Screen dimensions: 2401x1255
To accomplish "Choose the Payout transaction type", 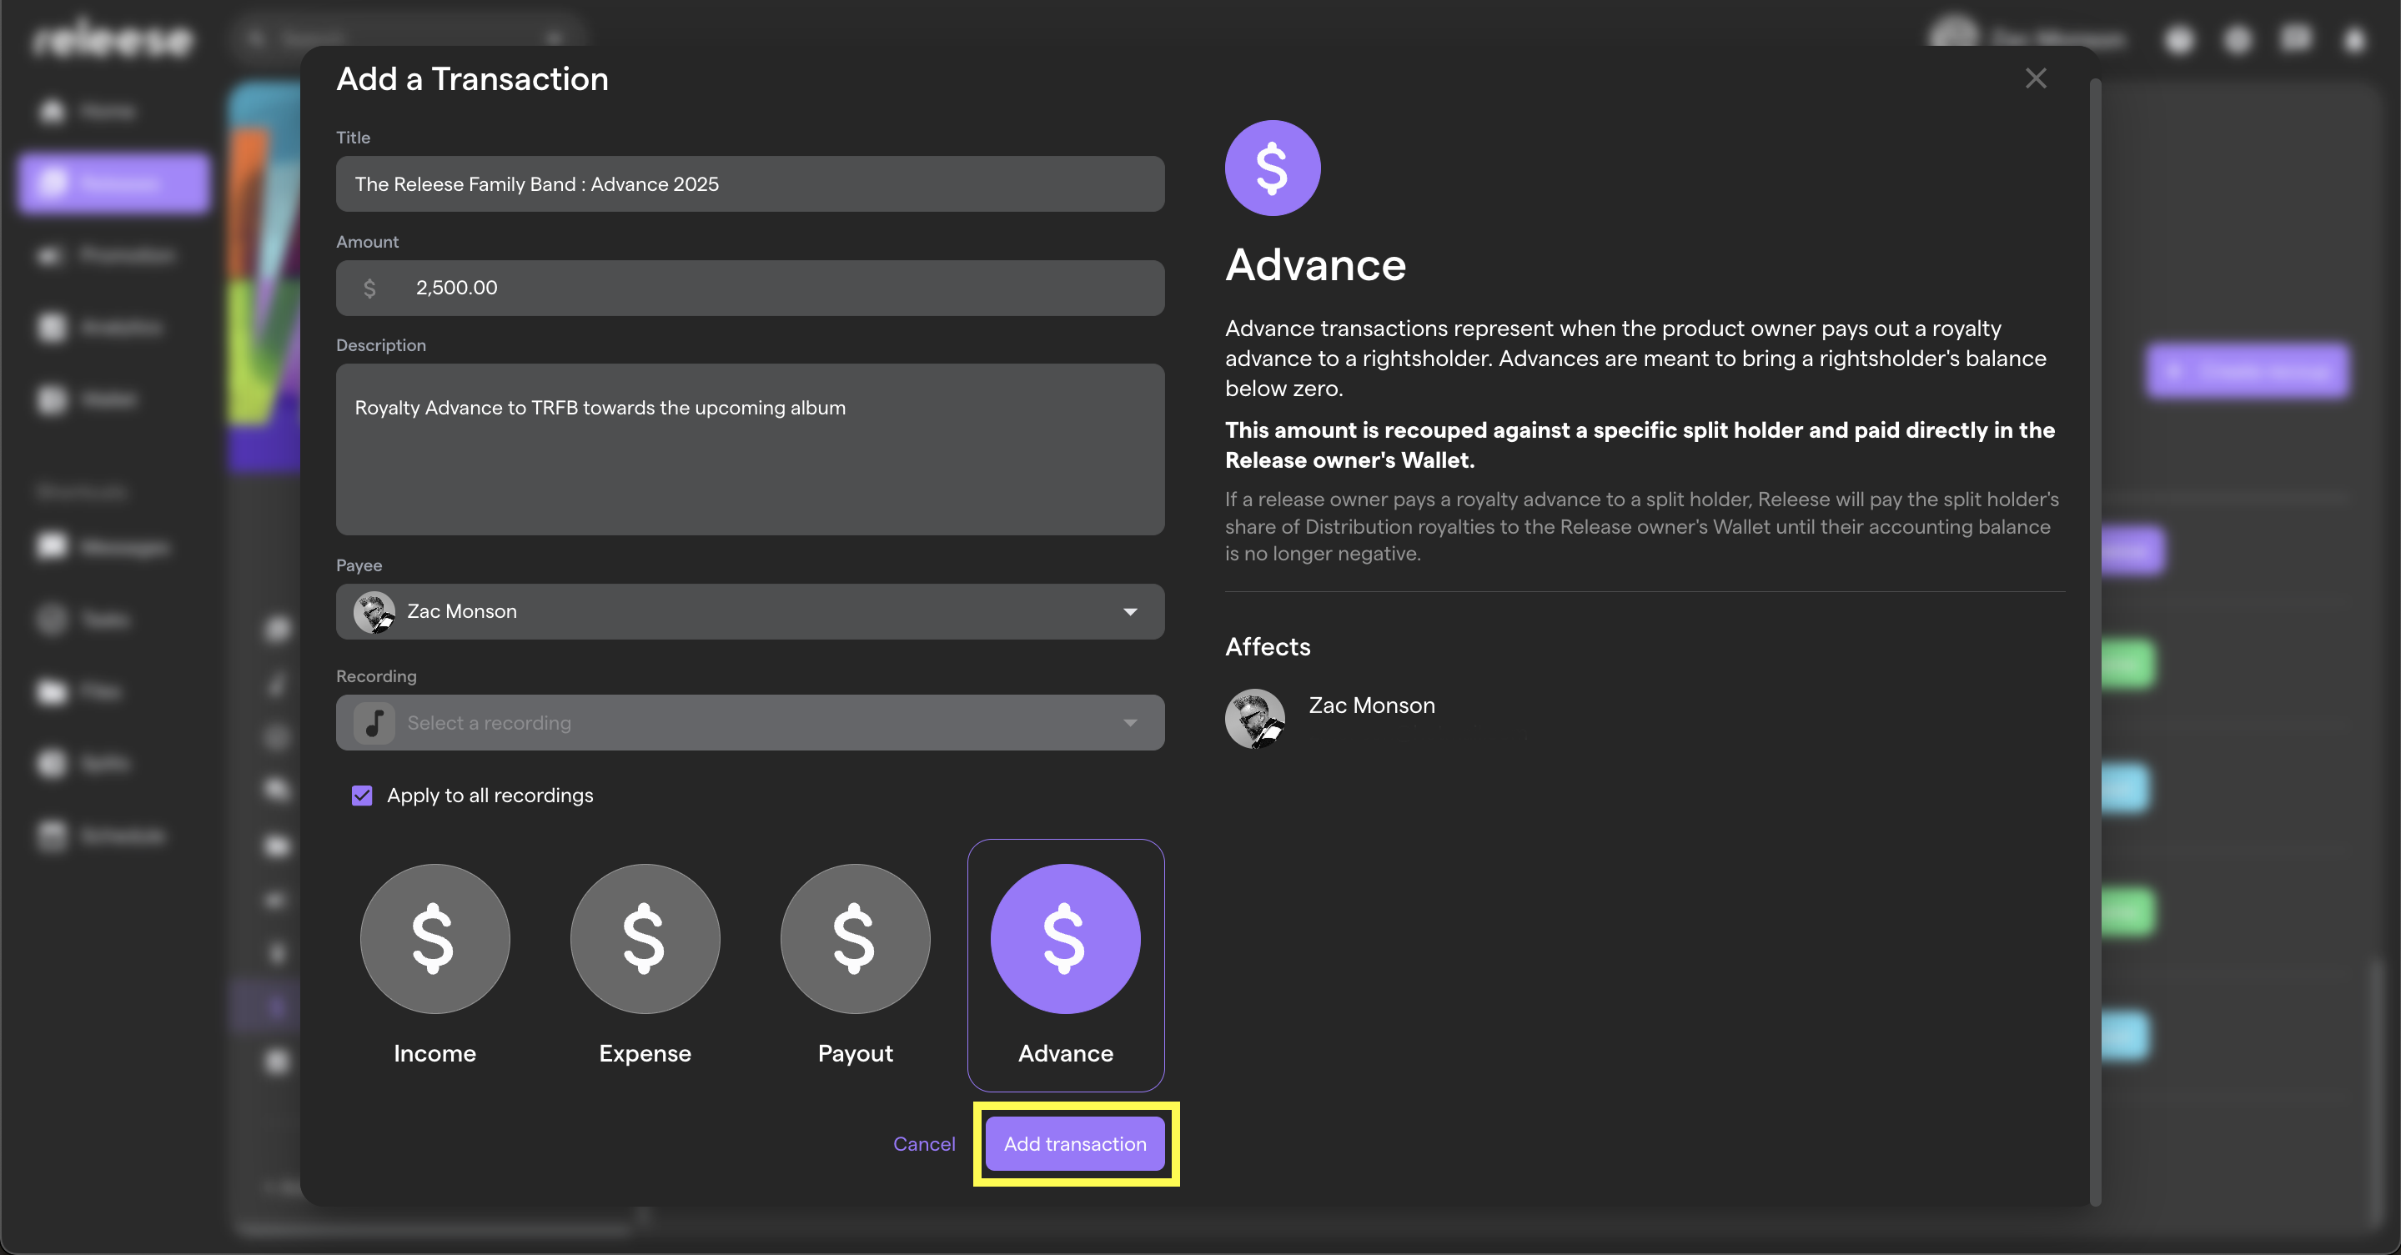I will 855,964.
